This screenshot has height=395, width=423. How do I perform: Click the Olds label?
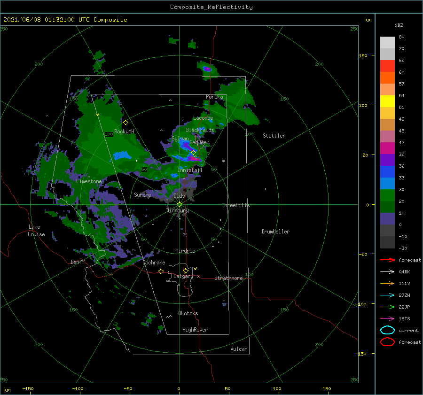[179, 196]
